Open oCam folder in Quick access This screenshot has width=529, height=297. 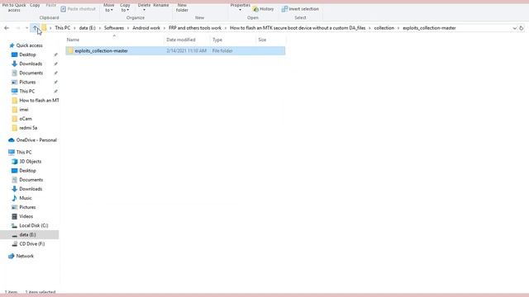point(26,119)
